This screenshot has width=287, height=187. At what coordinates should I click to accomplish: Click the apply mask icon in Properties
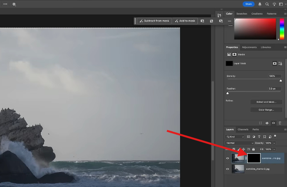(267, 123)
